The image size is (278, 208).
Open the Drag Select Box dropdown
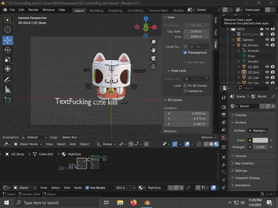click(x=71, y=137)
